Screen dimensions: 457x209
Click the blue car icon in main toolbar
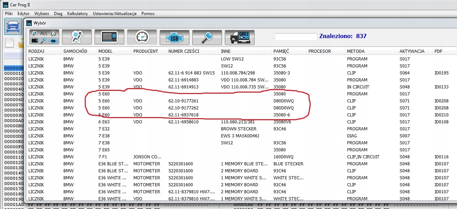coord(13,27)
